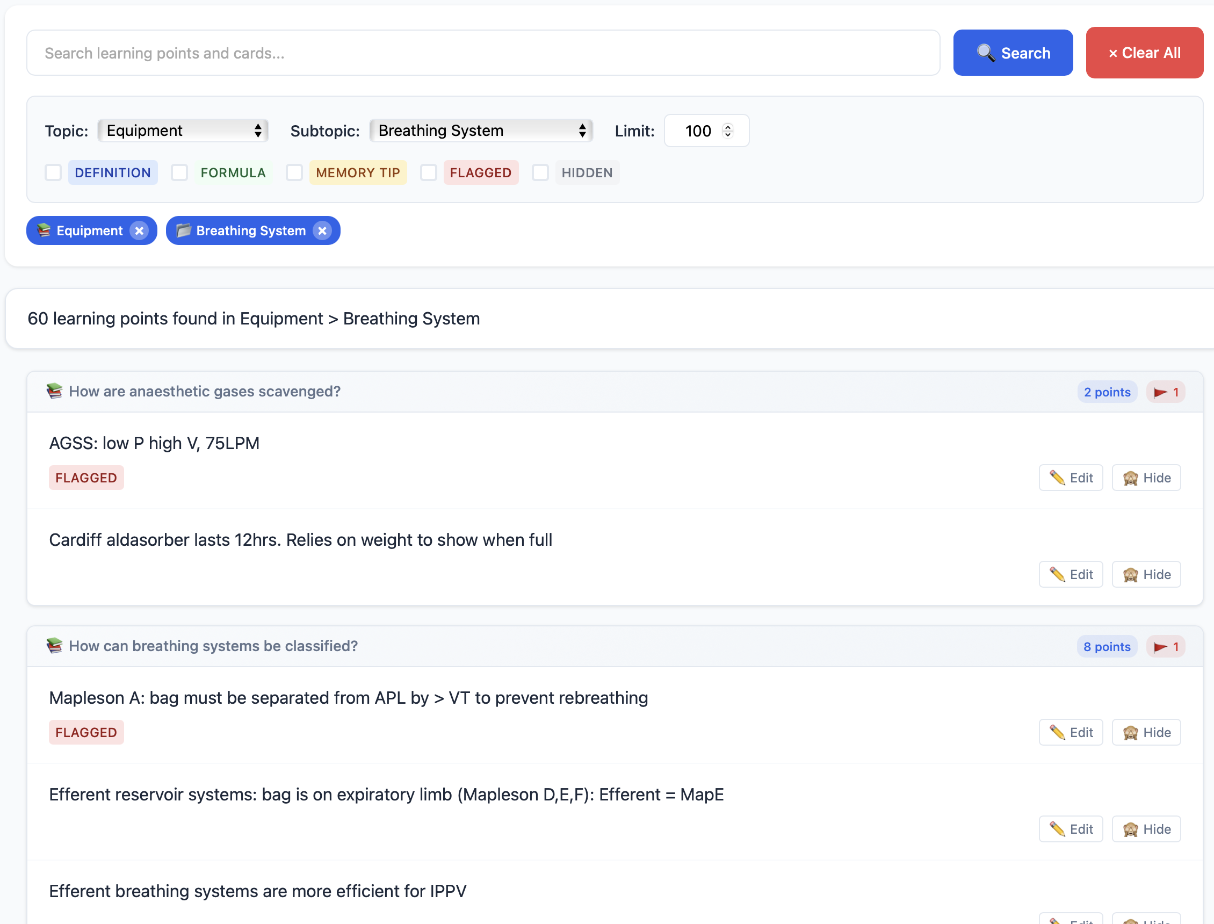Remove the Equipment filter chip

pyautogui.click(x=139, y=230)
